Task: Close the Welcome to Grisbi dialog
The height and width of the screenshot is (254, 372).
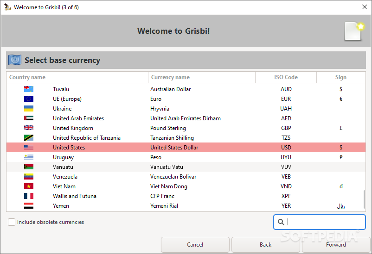Action: click(365, 7)
